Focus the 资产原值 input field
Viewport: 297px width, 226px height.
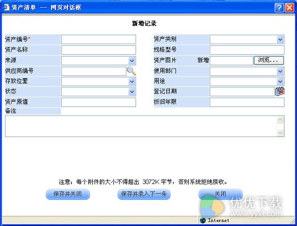(x=99, y=102)
